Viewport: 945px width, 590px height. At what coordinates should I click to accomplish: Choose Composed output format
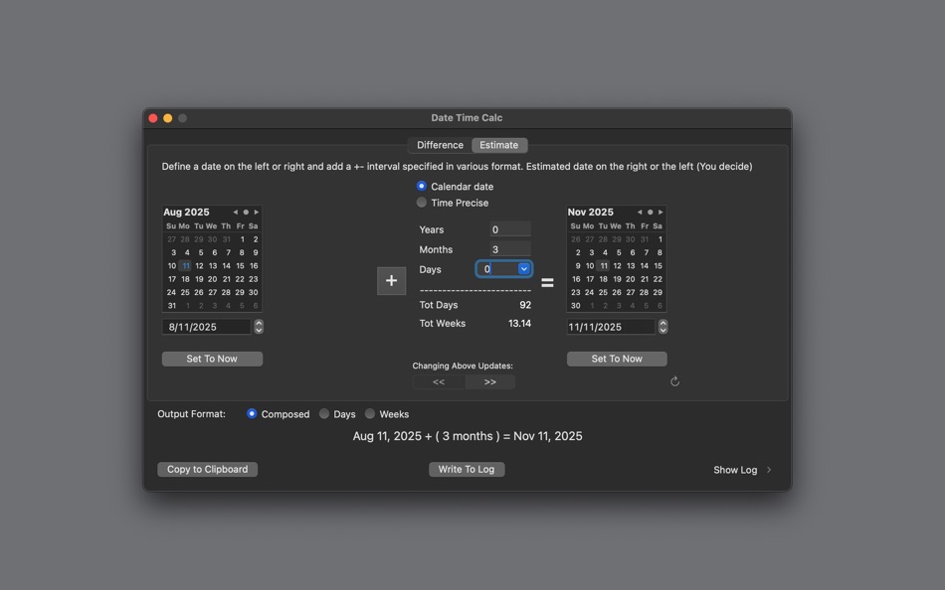(252, 413)
